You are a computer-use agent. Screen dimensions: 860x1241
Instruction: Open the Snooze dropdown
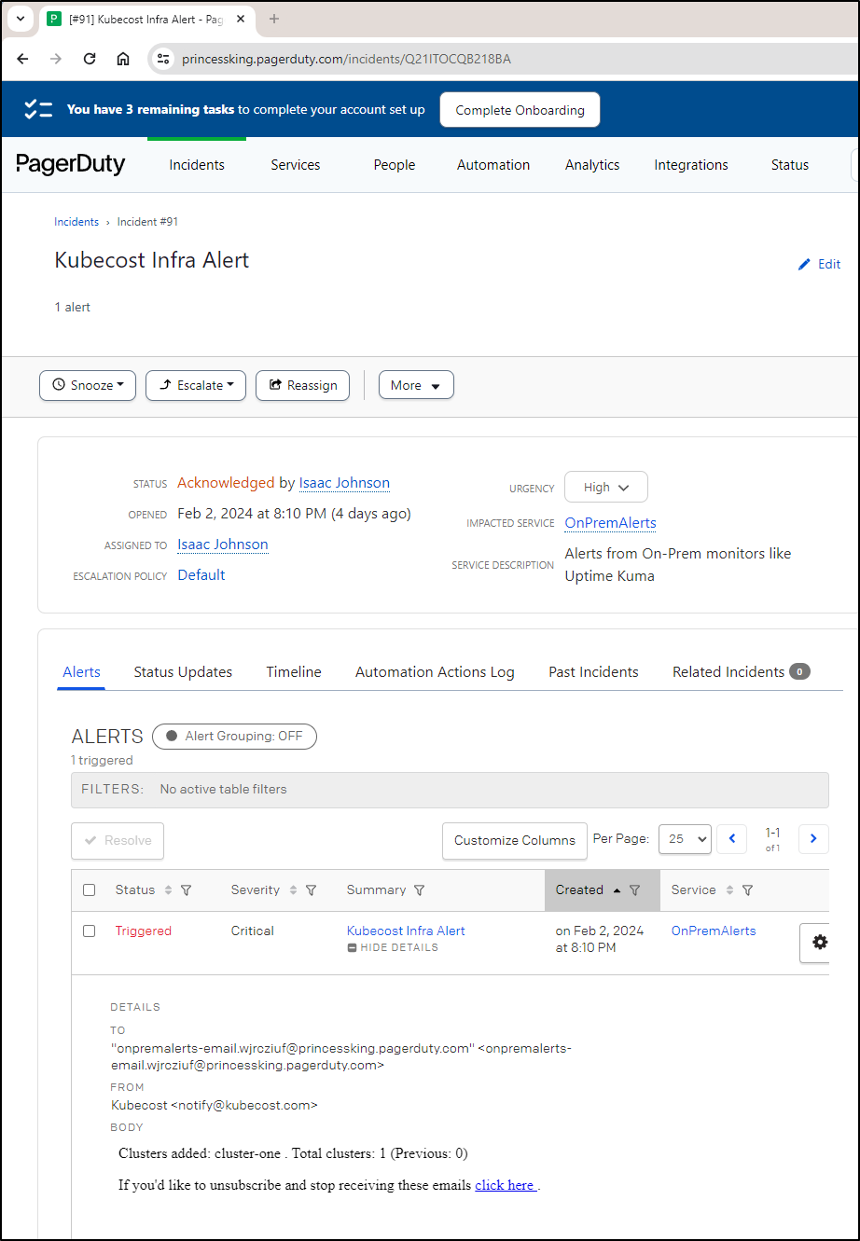pyautogui.click(x=88, y=385)
